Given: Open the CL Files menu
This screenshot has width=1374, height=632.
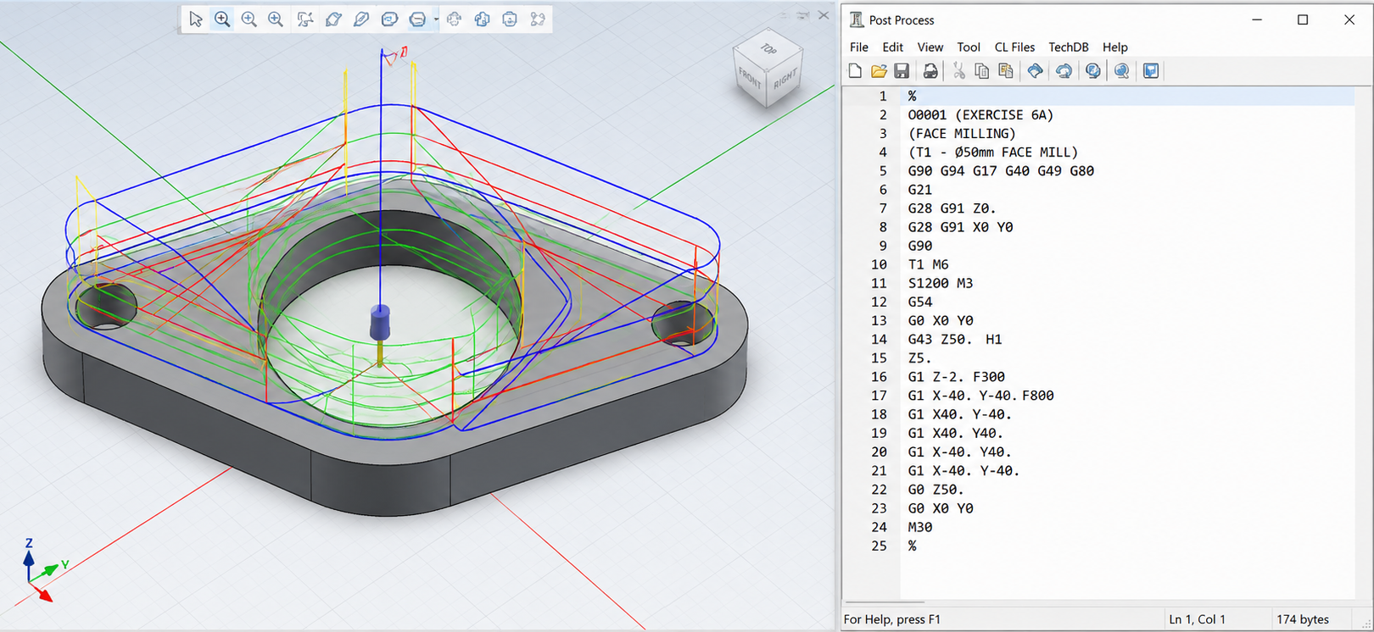Looking at the screenshot, I should (1014, 47).
